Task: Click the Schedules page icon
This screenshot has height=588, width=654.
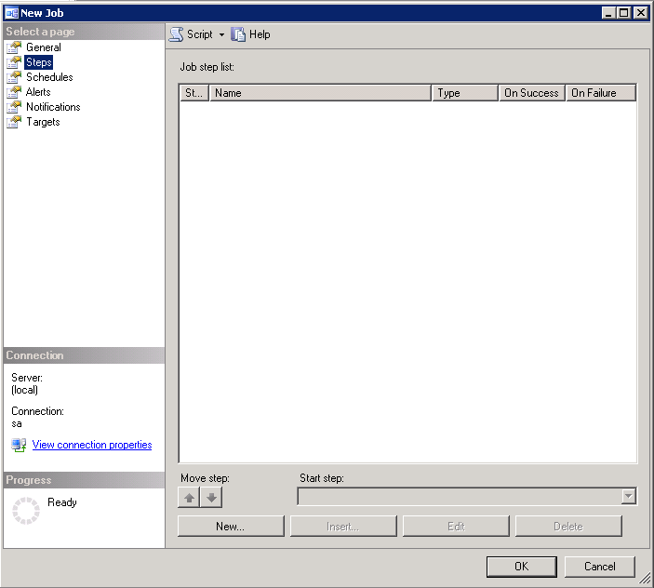Action: point(14,77)
